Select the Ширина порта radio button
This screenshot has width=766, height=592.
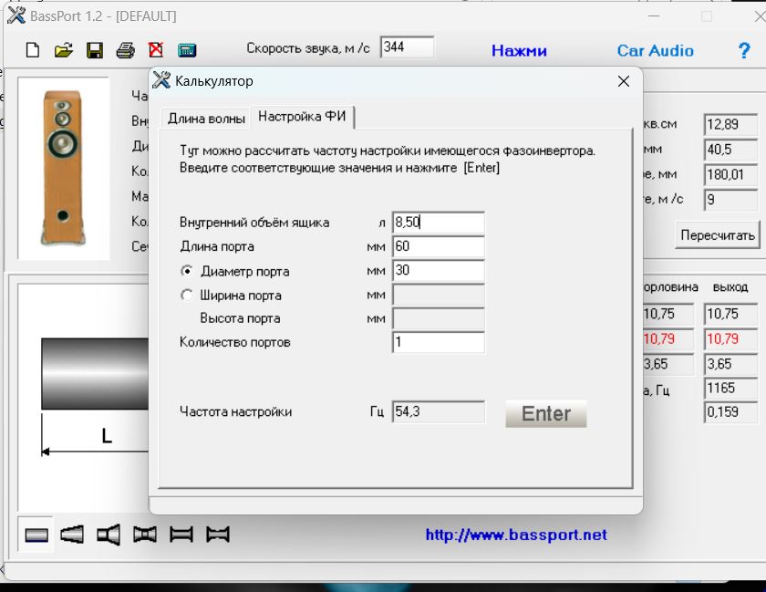tap(187, 296)
